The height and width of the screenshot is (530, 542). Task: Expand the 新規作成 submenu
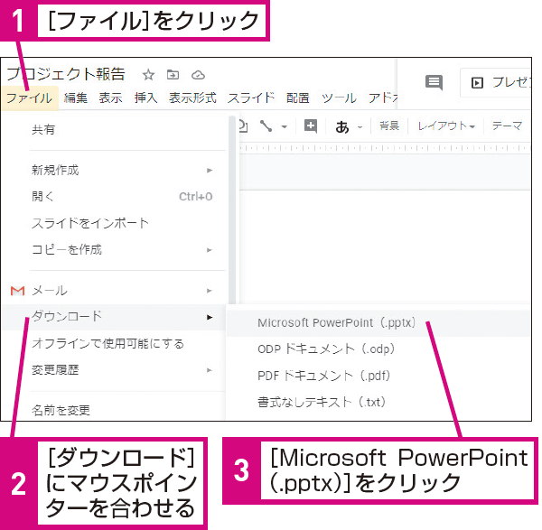coord(114,170)
